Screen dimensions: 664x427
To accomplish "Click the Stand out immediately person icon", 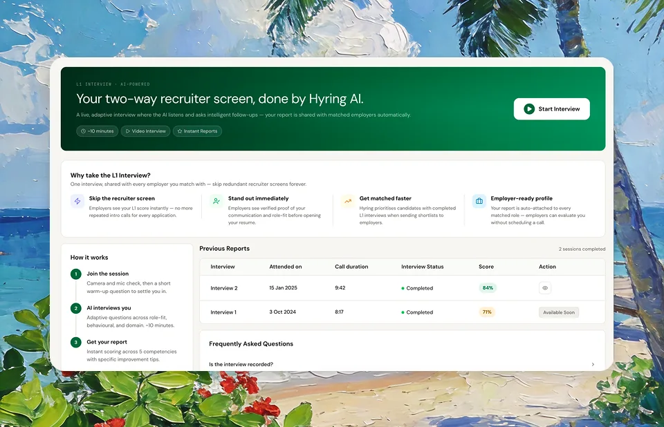I will point(216,201).
